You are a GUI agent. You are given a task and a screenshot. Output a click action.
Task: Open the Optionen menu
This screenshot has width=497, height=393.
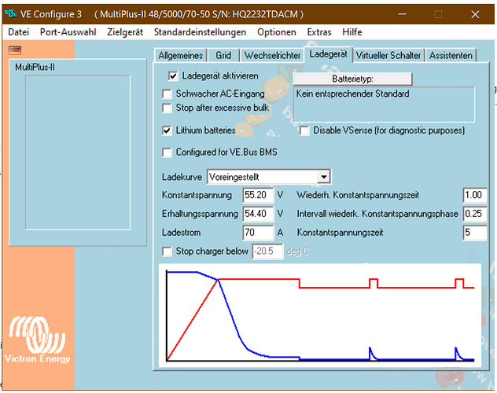pyautogui.click(x=276, y=32)
